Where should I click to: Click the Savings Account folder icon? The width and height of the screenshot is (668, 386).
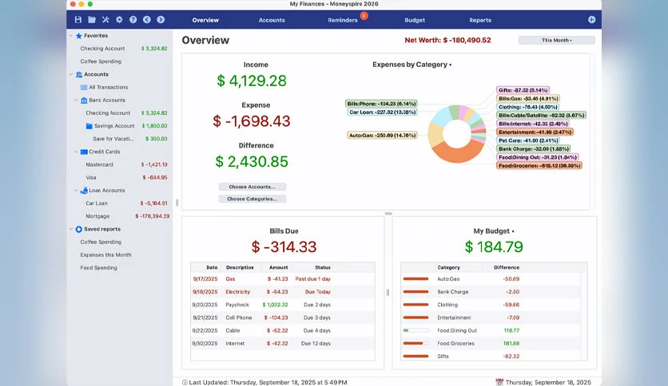click(x=89, y=126)
